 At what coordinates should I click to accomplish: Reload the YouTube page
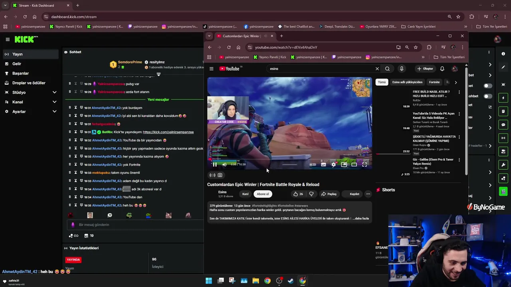click(229, 47)
